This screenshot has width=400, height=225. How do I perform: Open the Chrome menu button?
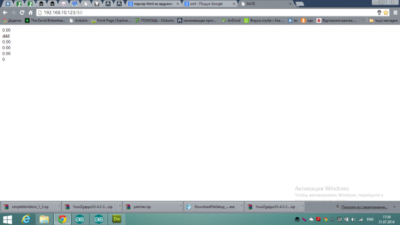[394, 12]
